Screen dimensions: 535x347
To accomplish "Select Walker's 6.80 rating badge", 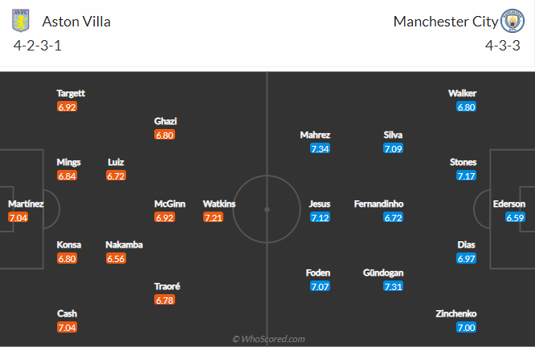I will click(467, 107).
